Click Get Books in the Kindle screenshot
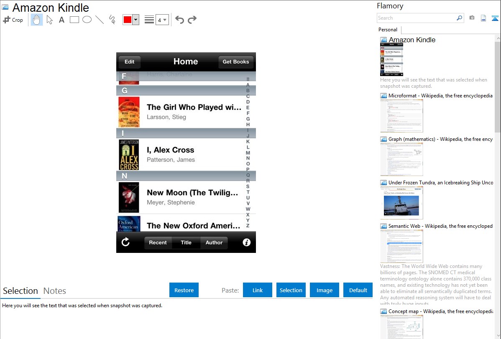The width and height of the screenshot is (501, 339). (x=236, y=62)
